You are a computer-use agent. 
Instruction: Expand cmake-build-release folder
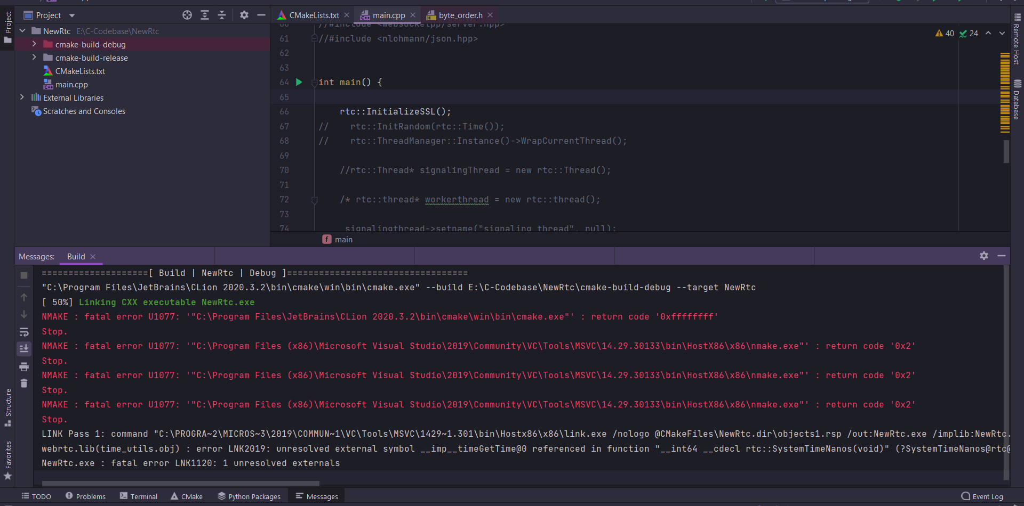coord(34,58)
